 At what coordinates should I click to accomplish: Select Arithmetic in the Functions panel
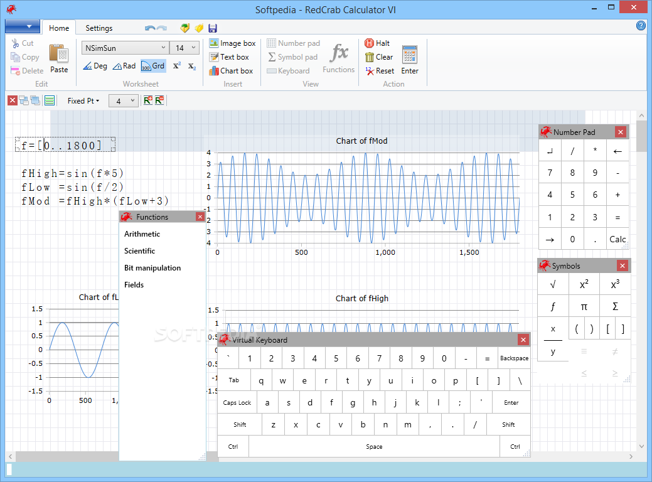tap(142, 233)
